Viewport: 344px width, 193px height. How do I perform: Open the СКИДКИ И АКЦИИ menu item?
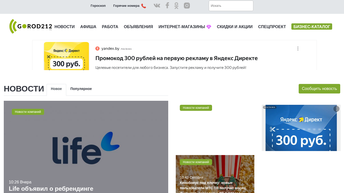tap(235, 27)
